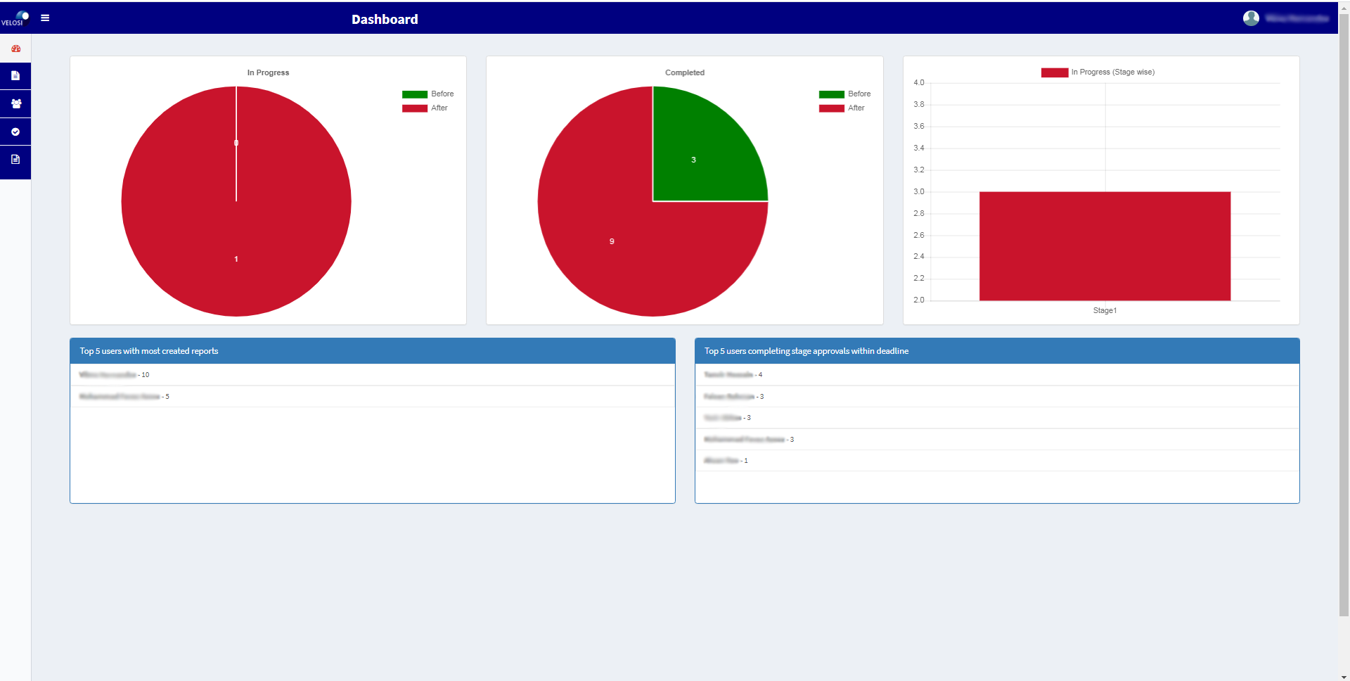Click the Stage1 bar in the bar chart
The image size is (1350, 681).
click(x=1104, y=246)
